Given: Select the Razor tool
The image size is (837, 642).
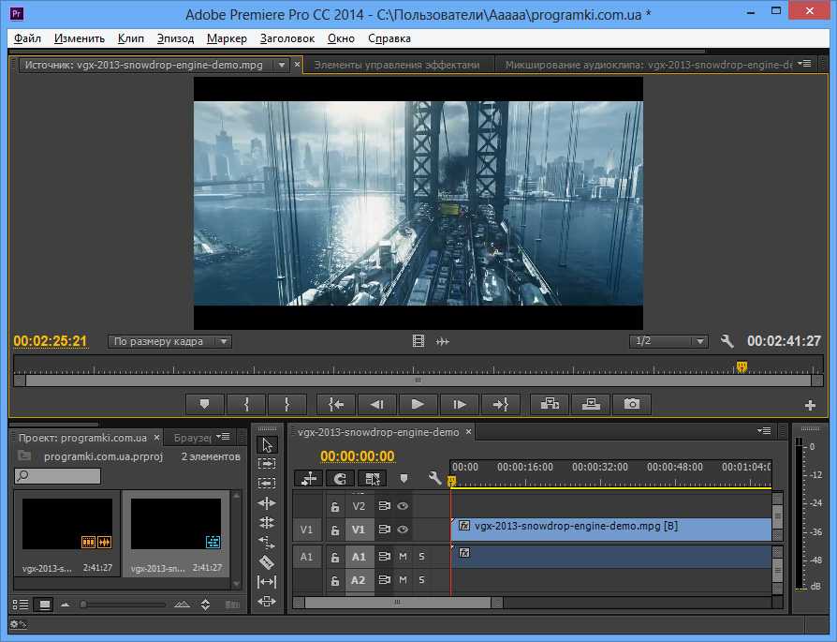Looking at the screenshot, I should tap(267, 561).
